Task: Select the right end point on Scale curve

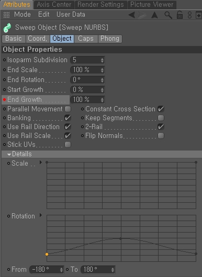Action: [196, 162]
